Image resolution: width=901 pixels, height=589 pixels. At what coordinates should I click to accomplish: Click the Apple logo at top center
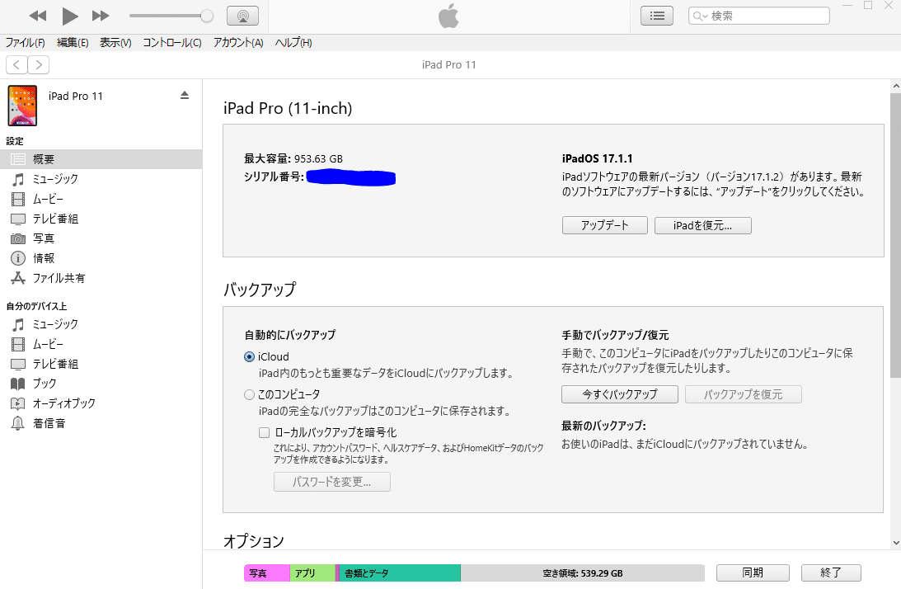[448, 16]
